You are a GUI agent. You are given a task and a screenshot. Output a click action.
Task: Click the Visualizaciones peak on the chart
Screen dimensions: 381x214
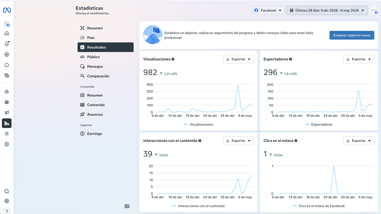pyautogui.click(x=238, y=85)
